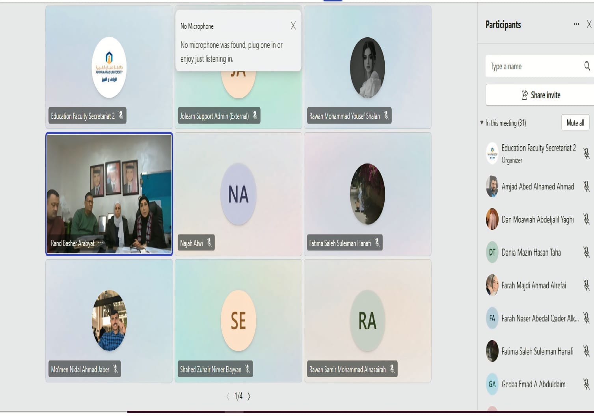Click the SE avatar of Shahed Zuhair
Viewport: 594px width, 416px height.
238,321
